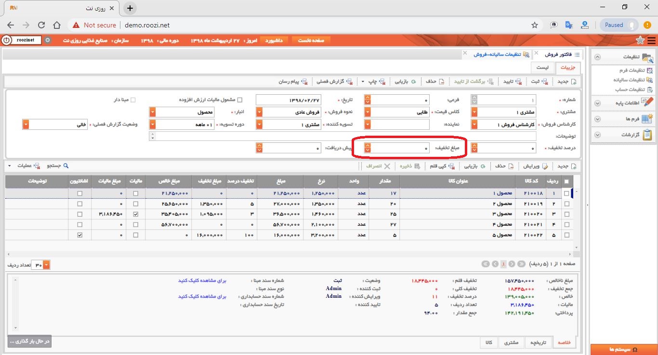Open تنظیمات حساب in the sidebar

pyautogui.click(x=633, y=89)
